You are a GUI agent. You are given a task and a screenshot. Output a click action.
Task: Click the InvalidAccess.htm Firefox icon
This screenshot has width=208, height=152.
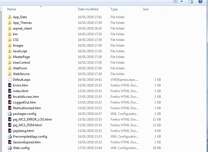[x=10, y=97]
